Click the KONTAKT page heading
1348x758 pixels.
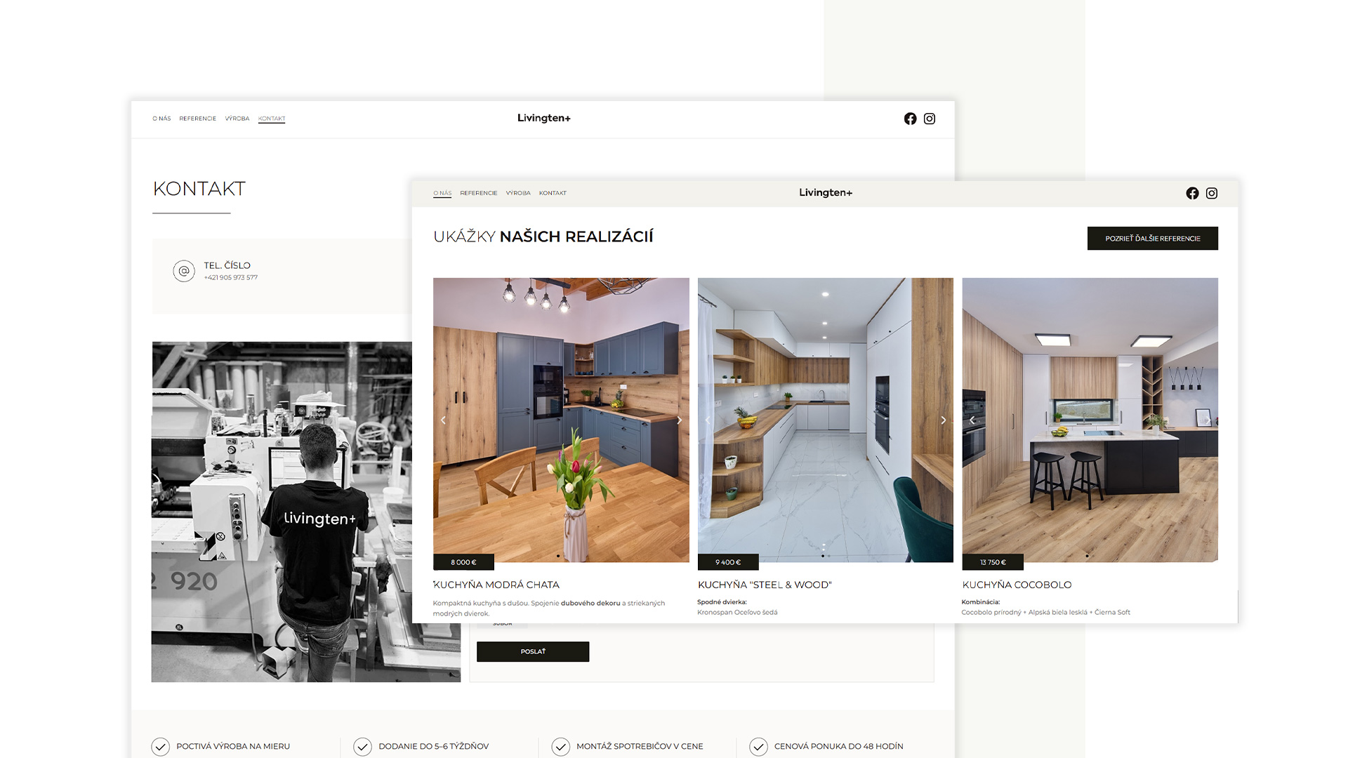pyautogui.click(x=199, y=189)
